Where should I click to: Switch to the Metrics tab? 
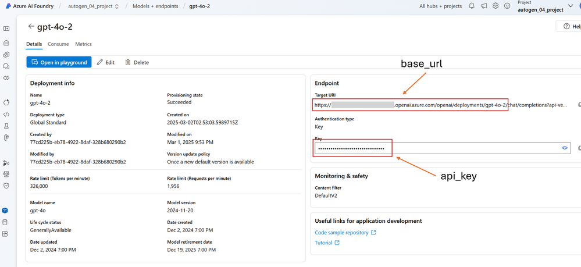83,44
